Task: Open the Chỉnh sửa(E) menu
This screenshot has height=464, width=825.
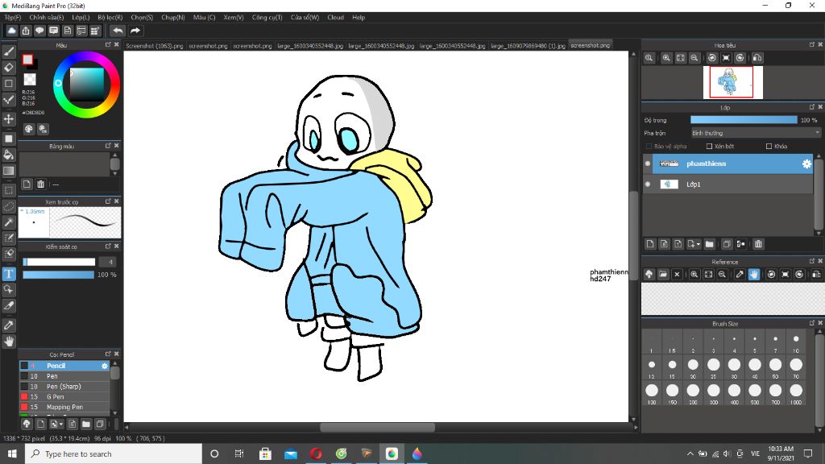Action: pyautogui.click(x=46, y=18)
